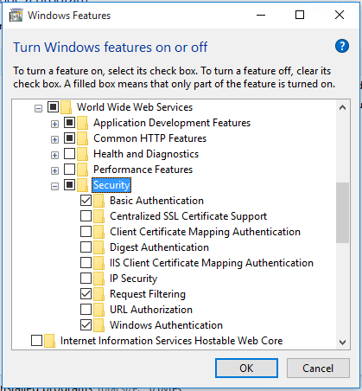This screenshot has height=391, width=362.
Task: Check Internet Information Services Hostable Web Core
Action: click(36, 341)
